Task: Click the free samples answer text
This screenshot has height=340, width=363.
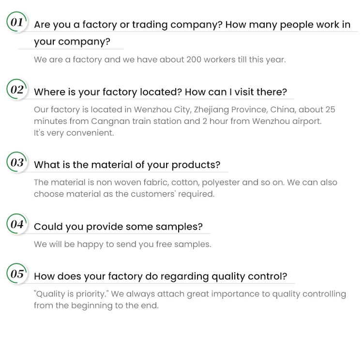Action: coord(122,244)
